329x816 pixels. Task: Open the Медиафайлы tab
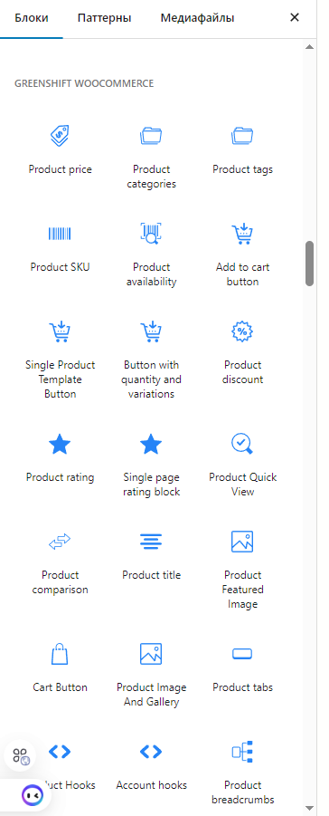pyautogui.click(x=198, y=18)
